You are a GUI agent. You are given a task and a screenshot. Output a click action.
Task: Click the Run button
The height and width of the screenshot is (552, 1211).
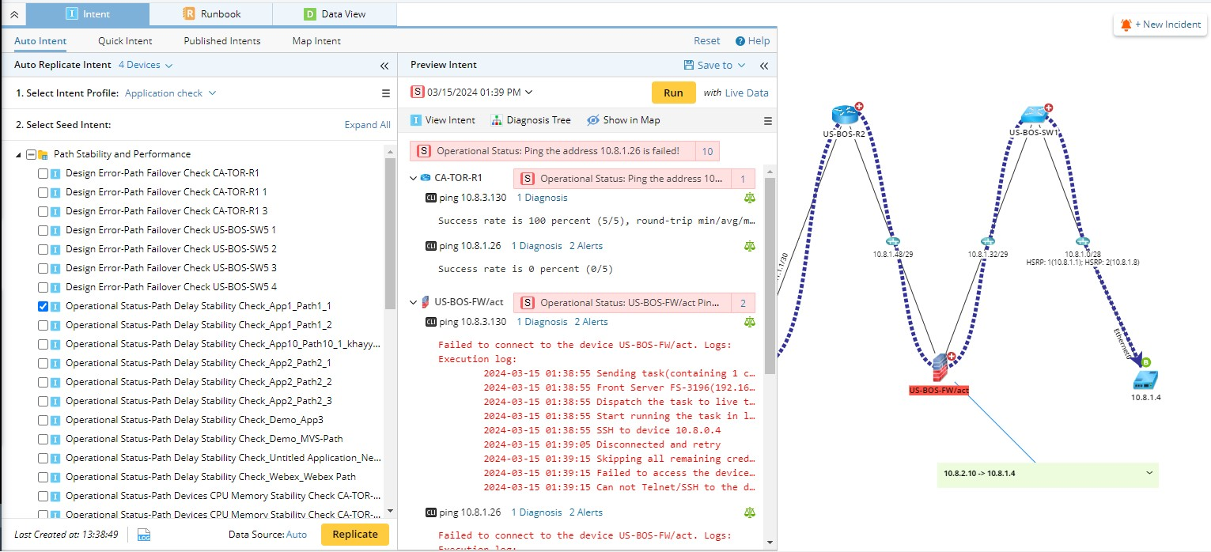click(673, 93)
